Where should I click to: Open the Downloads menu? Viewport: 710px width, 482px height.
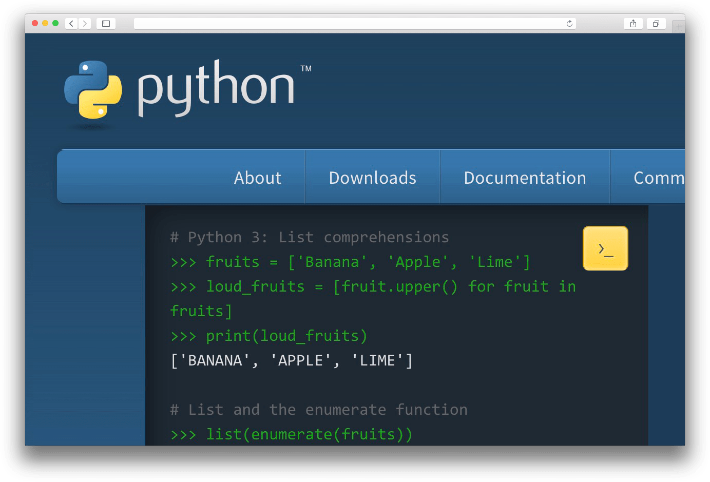[x=373, y=178]
